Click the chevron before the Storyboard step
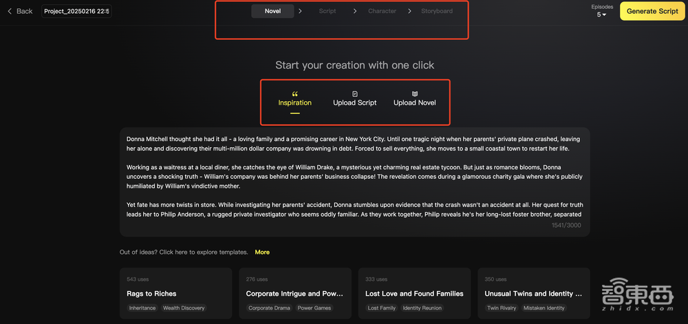Viewport: 688px width, 324px height. tap(409, 11)
